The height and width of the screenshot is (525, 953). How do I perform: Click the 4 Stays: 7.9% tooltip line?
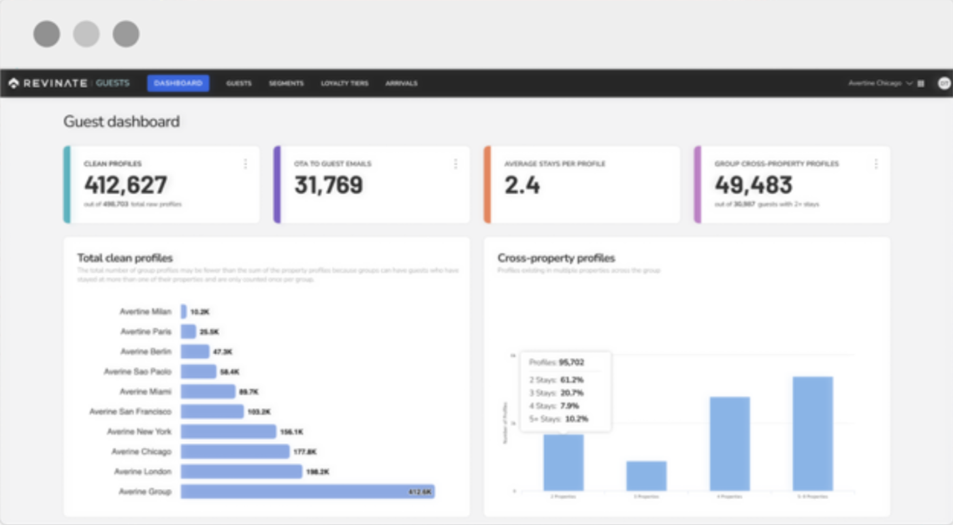[554, 406]
